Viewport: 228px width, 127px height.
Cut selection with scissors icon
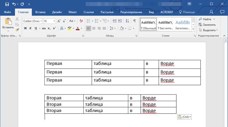[17, 19]
